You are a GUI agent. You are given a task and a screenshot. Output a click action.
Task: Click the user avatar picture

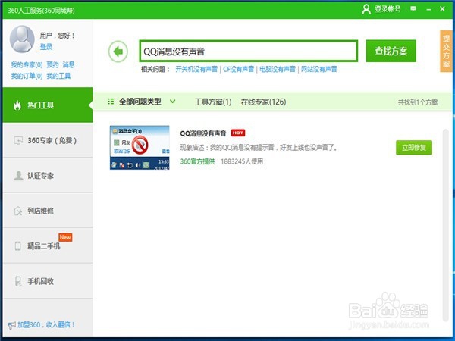coord(22,39)
